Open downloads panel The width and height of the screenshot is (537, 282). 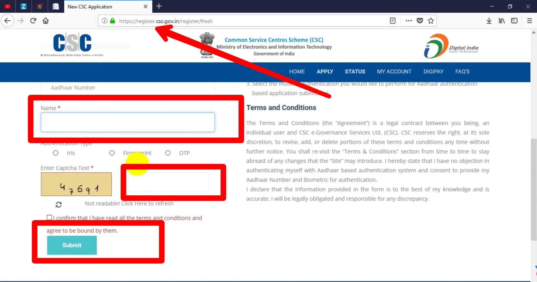[489, 21]
